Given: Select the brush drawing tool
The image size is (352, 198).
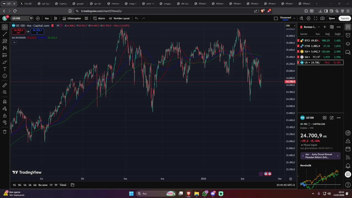Looking at the screenshot, I should (x=5, y=62).
